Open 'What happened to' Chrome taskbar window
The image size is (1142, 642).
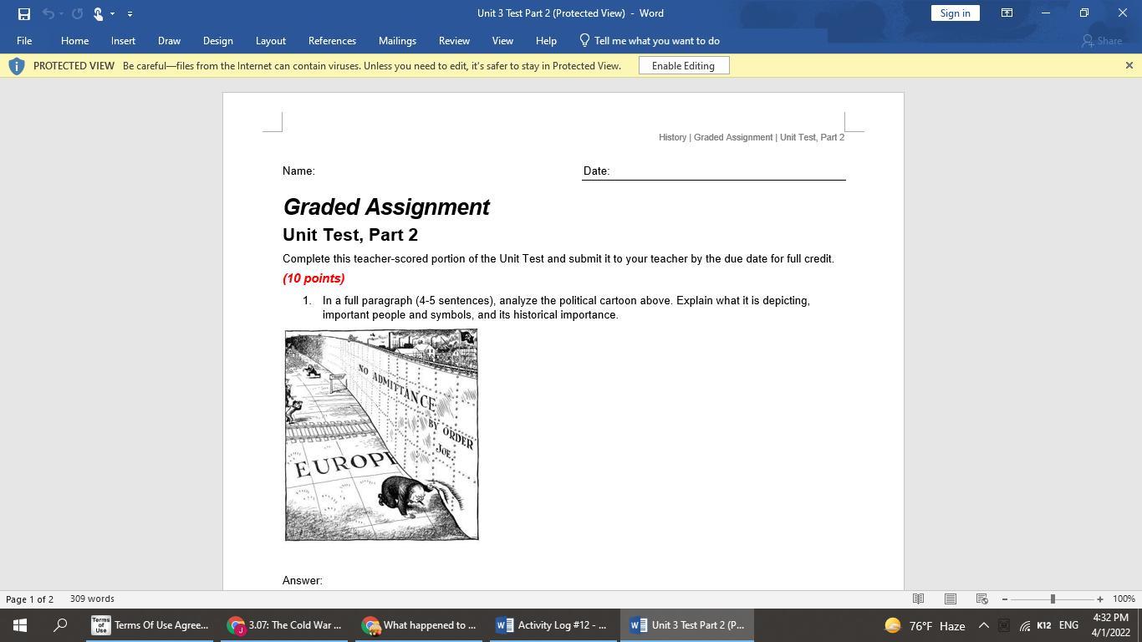click(x=419, y=625)
